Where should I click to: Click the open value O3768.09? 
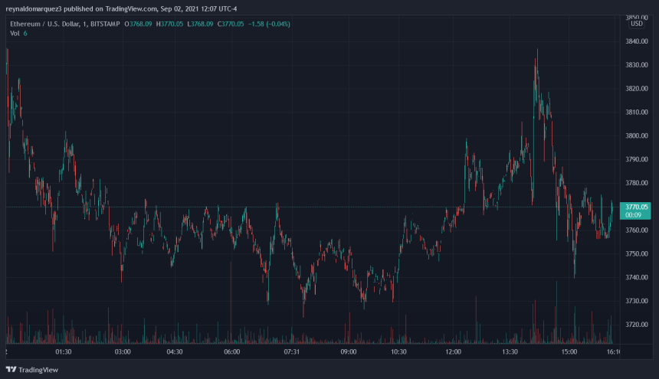click(138, 24)
